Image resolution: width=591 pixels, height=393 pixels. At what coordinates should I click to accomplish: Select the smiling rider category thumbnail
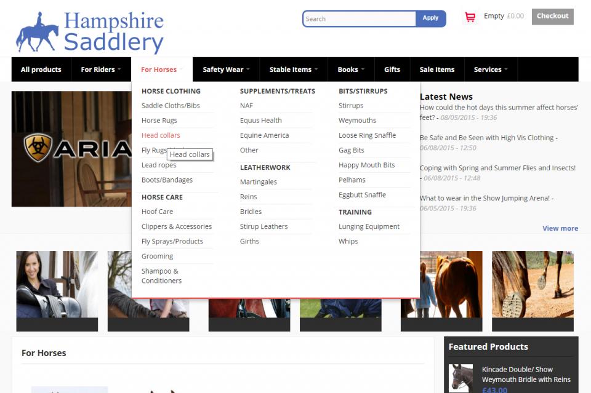coord(57,284)
